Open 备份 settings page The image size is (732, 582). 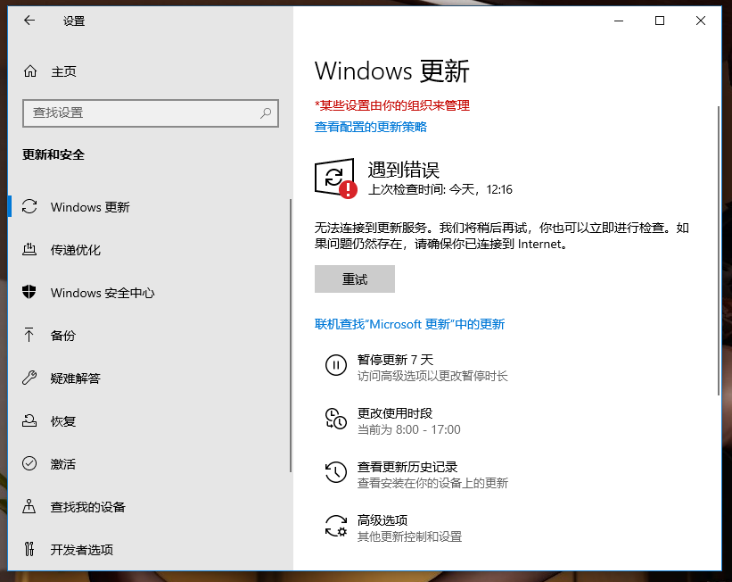tap(63, 336)
